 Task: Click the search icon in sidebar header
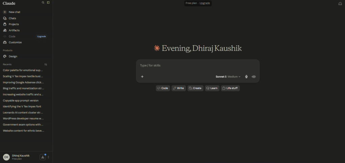(43, 3)
